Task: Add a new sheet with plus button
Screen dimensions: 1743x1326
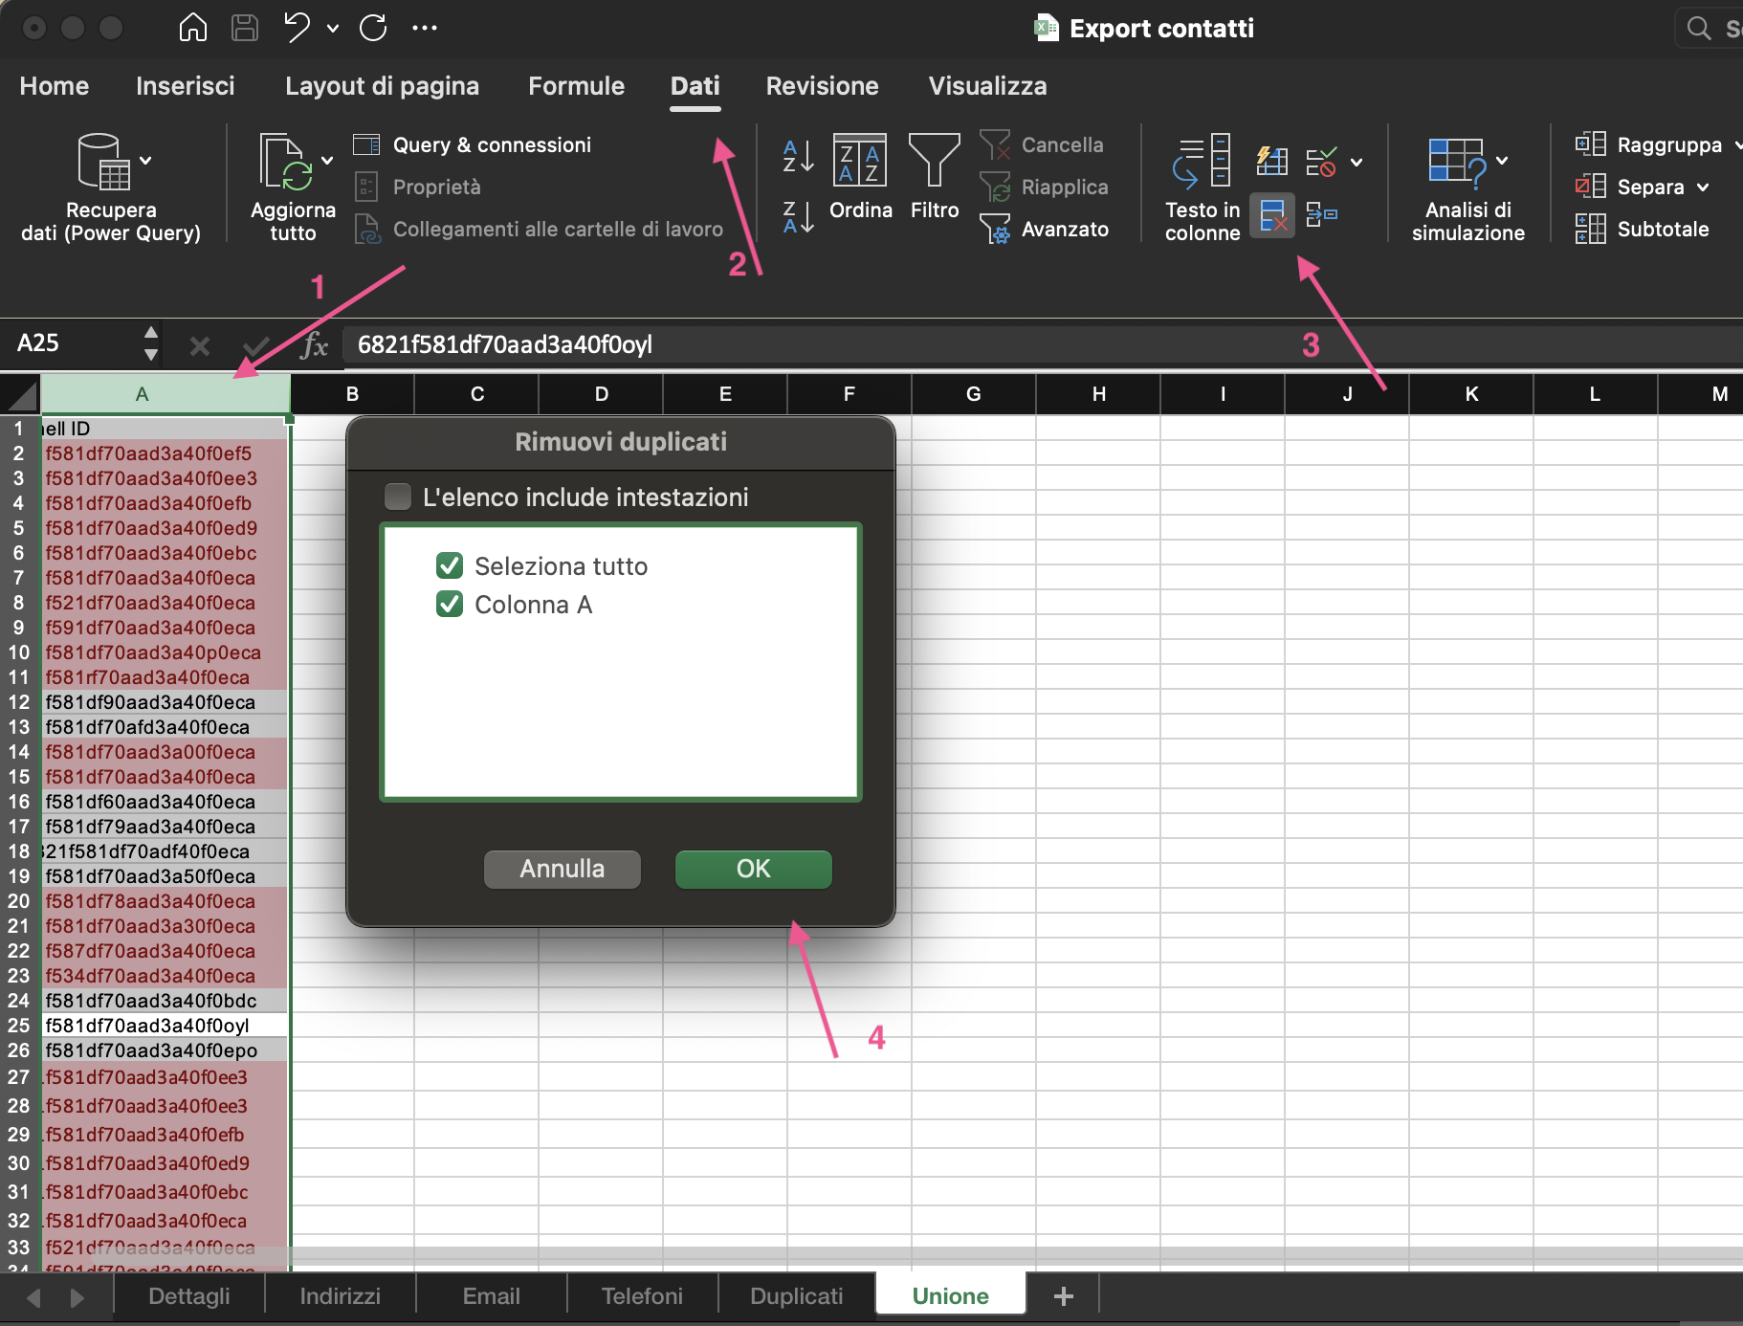Action: point(1063,1296)
